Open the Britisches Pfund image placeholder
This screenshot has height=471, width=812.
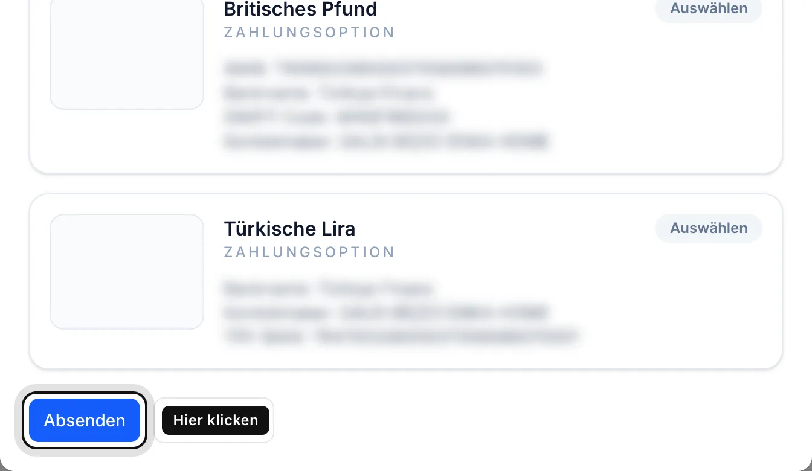click(127, 53)
